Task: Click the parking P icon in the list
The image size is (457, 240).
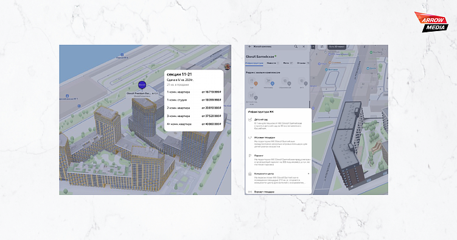Action: point(249,156)
